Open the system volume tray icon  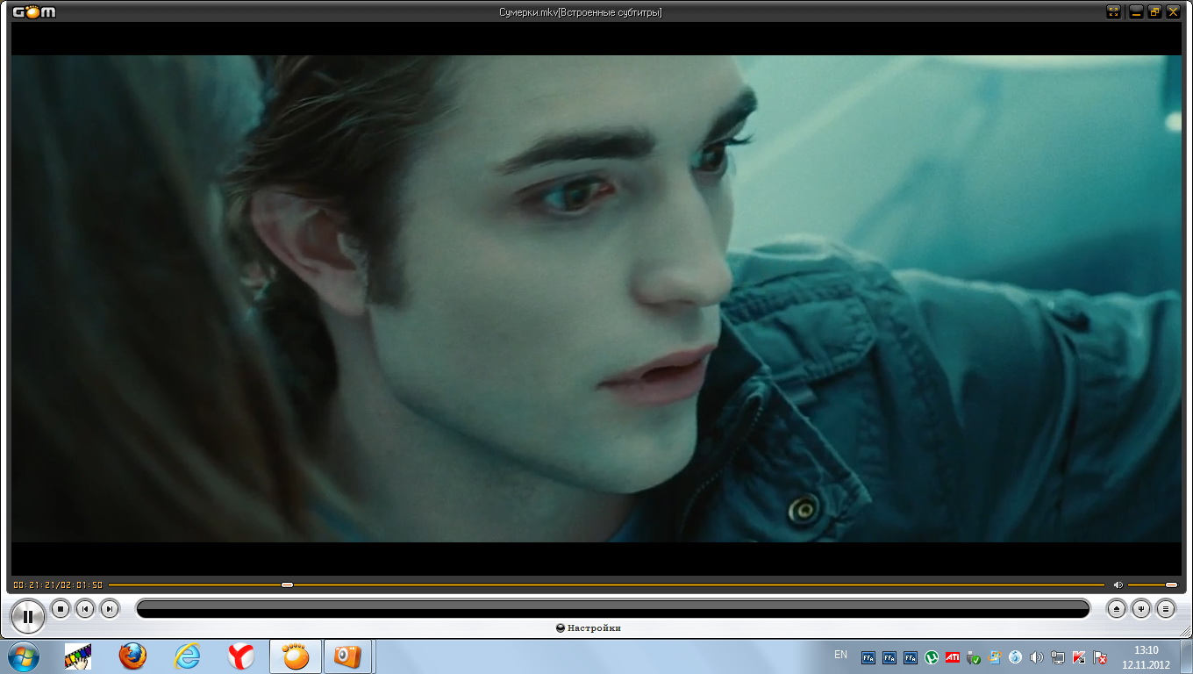(1037, 657)
